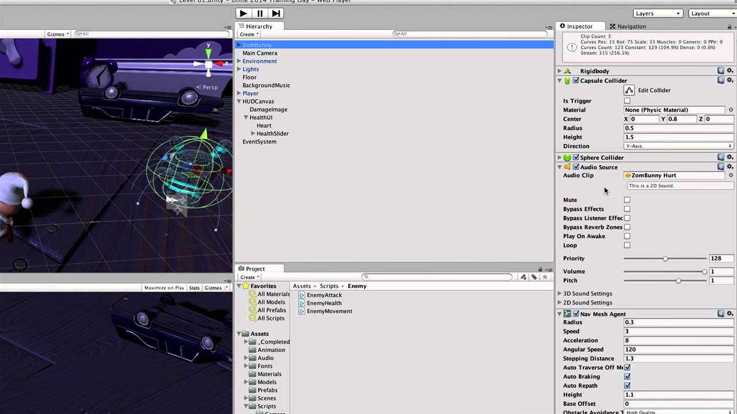
Task: Open Capsule Collider help book icon
Action: 721,80
